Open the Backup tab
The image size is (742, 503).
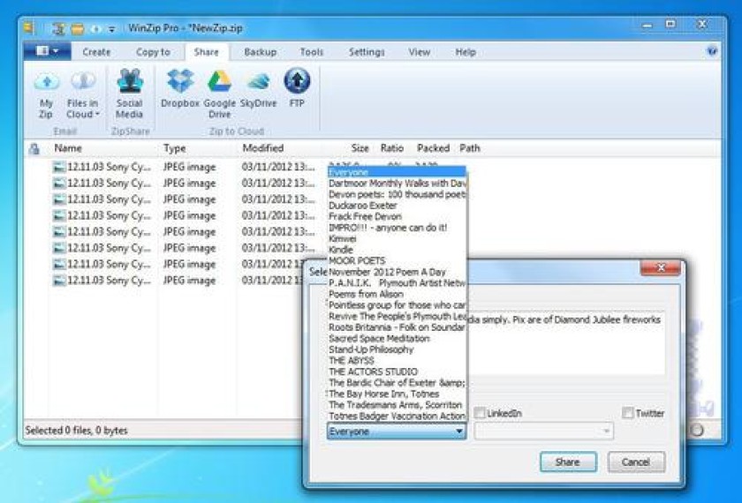click(x=261, y=52)
